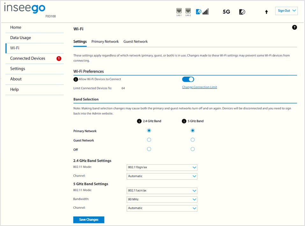This screenshot has height=226, width=305.
Task: Click the LAN 1 port status icon
Action: tap(179, 11)
